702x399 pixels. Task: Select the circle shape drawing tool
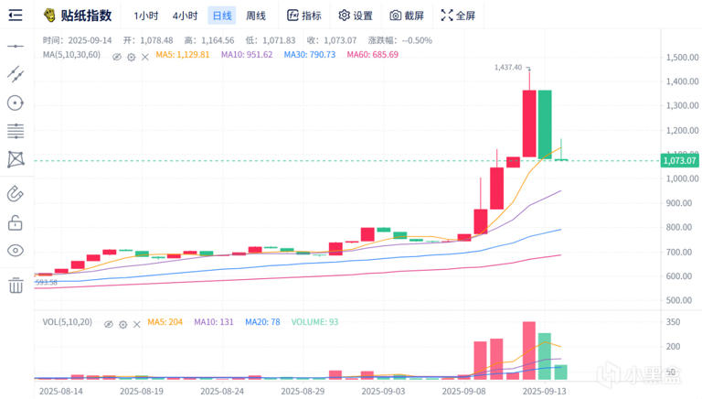16,103
